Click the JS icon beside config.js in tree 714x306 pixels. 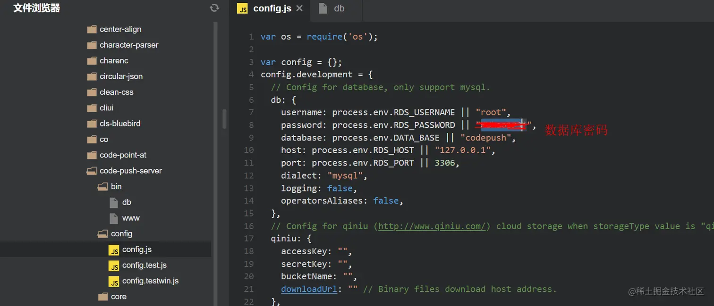[x=114, y=250]
